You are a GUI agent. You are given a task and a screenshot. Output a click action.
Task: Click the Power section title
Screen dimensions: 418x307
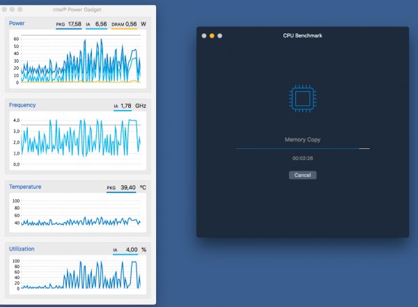point(17,23)
